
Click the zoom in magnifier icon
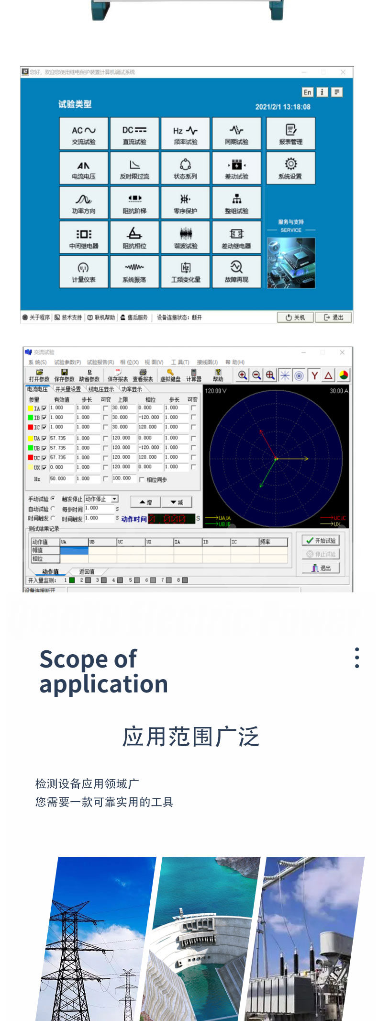point(243,375)
